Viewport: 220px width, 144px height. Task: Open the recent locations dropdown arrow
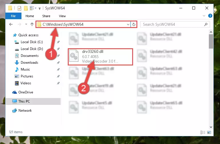tap(26, 24)
